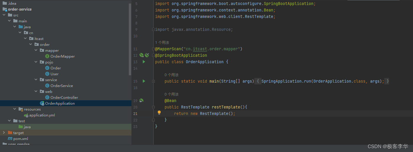Collapse the main folder chevron
Image resolution: width=413 pixels, height=152 pixels.
click(9, 21)
